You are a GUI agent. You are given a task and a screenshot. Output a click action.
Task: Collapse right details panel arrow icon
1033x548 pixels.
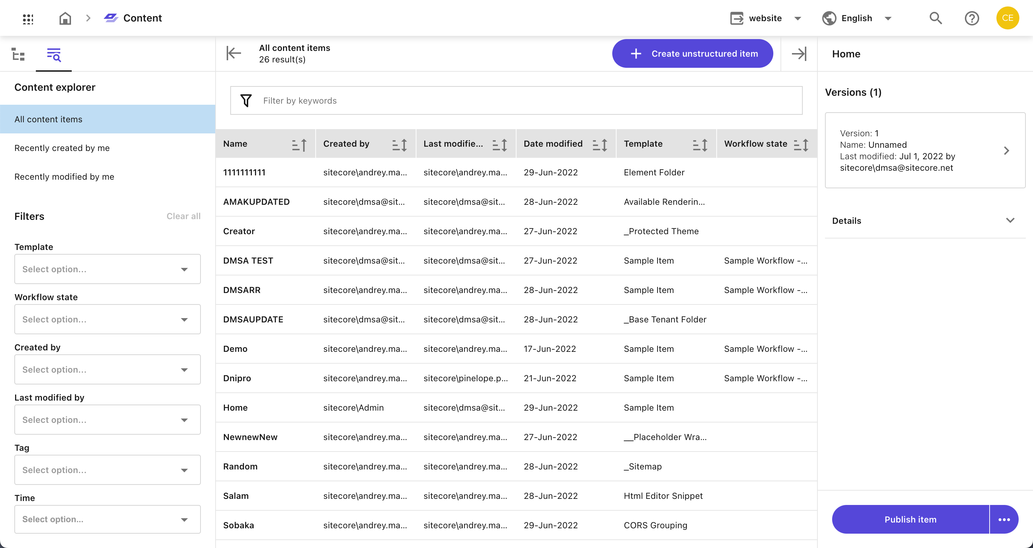(x=799, y=54)
